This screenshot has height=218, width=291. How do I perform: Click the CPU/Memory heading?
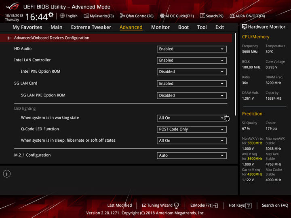[255, 37]
